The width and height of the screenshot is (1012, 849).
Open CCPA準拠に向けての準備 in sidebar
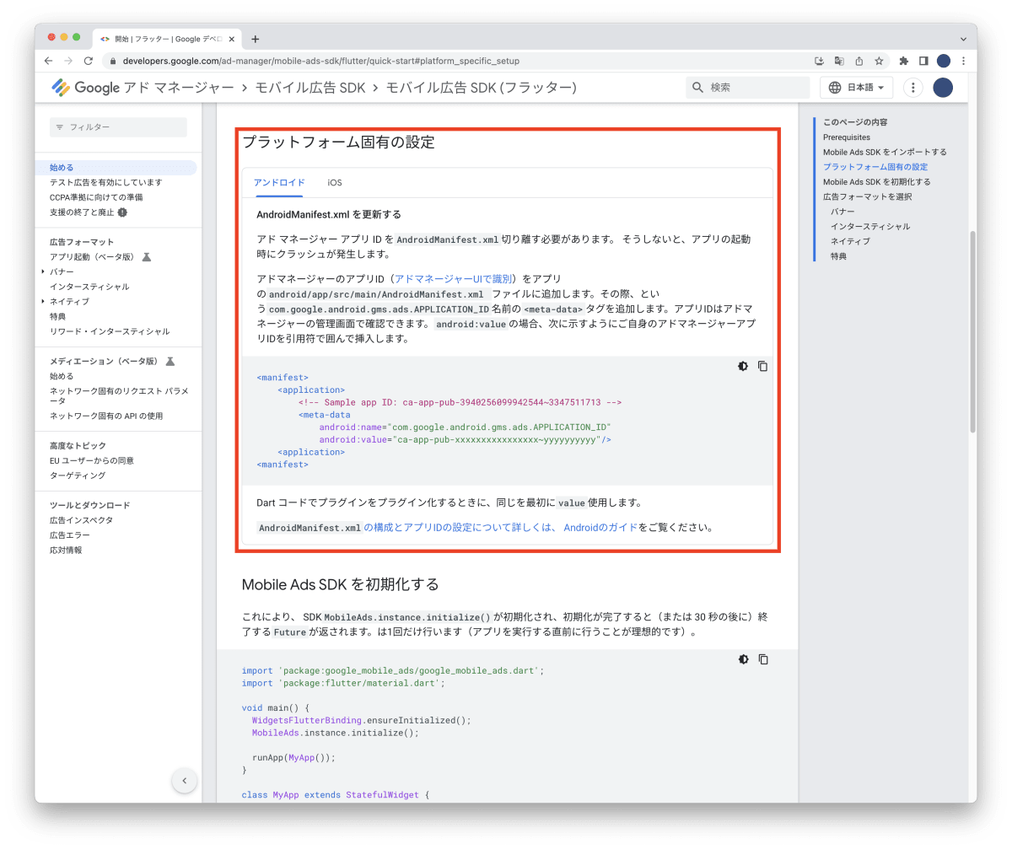[x=96, y=197]
